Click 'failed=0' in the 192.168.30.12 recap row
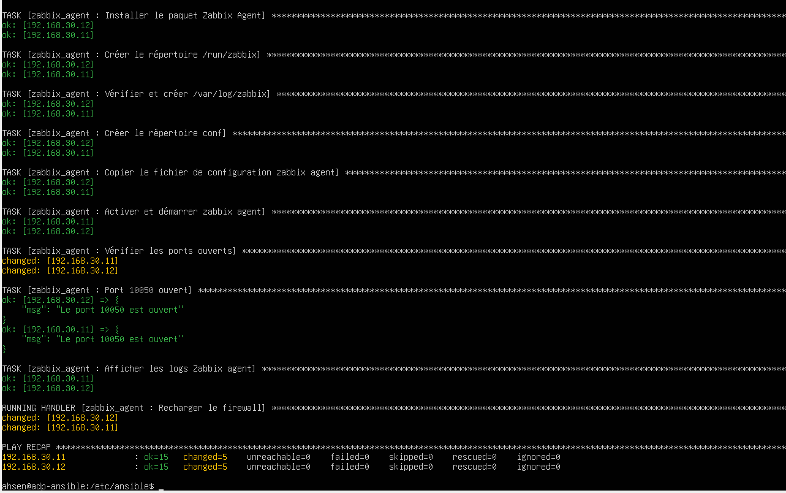 (350, 467)
